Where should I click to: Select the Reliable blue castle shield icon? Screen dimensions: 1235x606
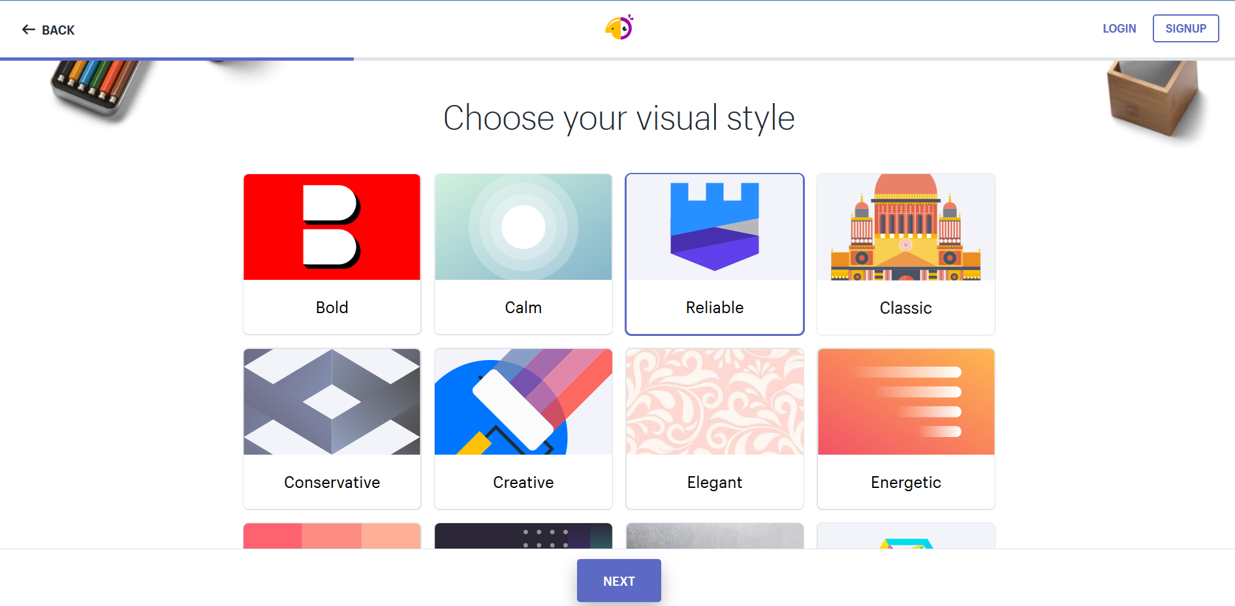click(714, 227)
